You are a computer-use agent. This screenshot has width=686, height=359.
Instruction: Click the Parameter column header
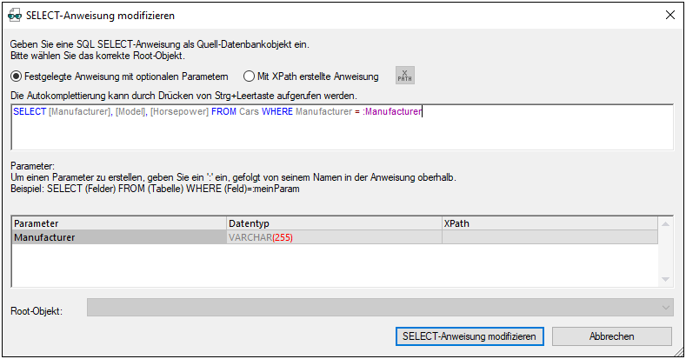(117, 223)
